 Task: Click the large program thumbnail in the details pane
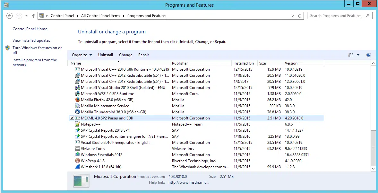pyautogui.click(x=81, y=181)
